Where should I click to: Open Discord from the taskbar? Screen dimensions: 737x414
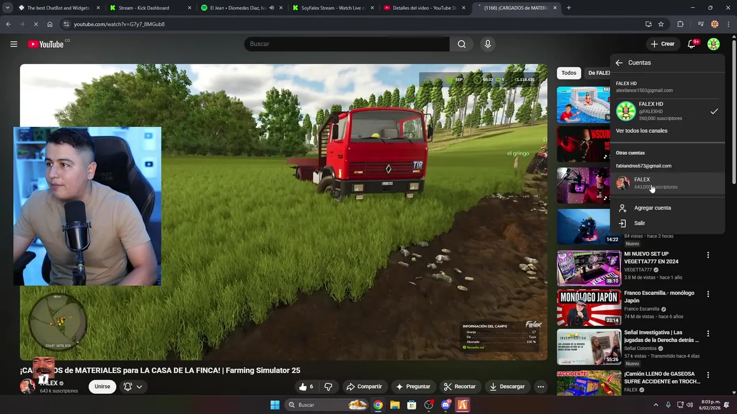446,405
